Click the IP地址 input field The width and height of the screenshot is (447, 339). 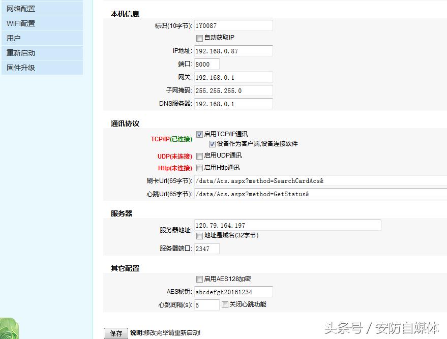[x=233, y=51]
